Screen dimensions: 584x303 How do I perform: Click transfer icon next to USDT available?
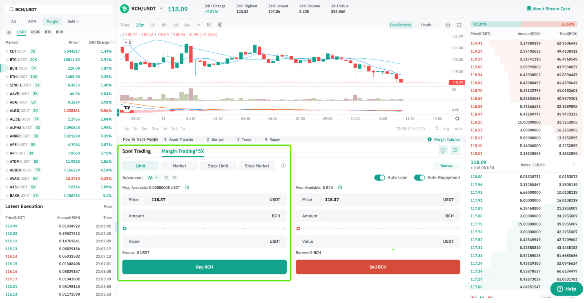[x=187, y=188]
